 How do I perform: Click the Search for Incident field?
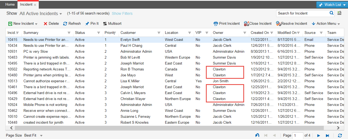coord(301,13)
